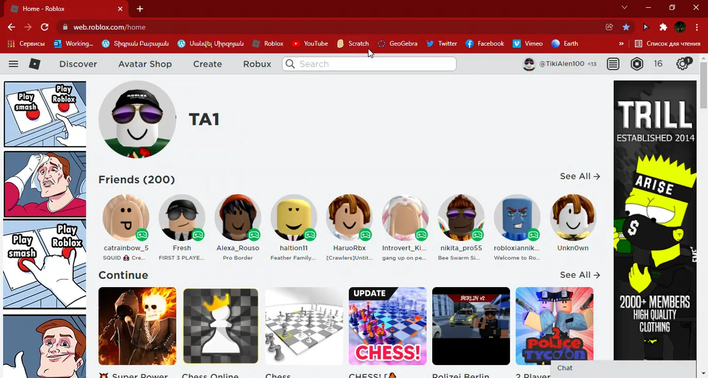
Task: Open the Robux menu item
Action: point(257,64)
